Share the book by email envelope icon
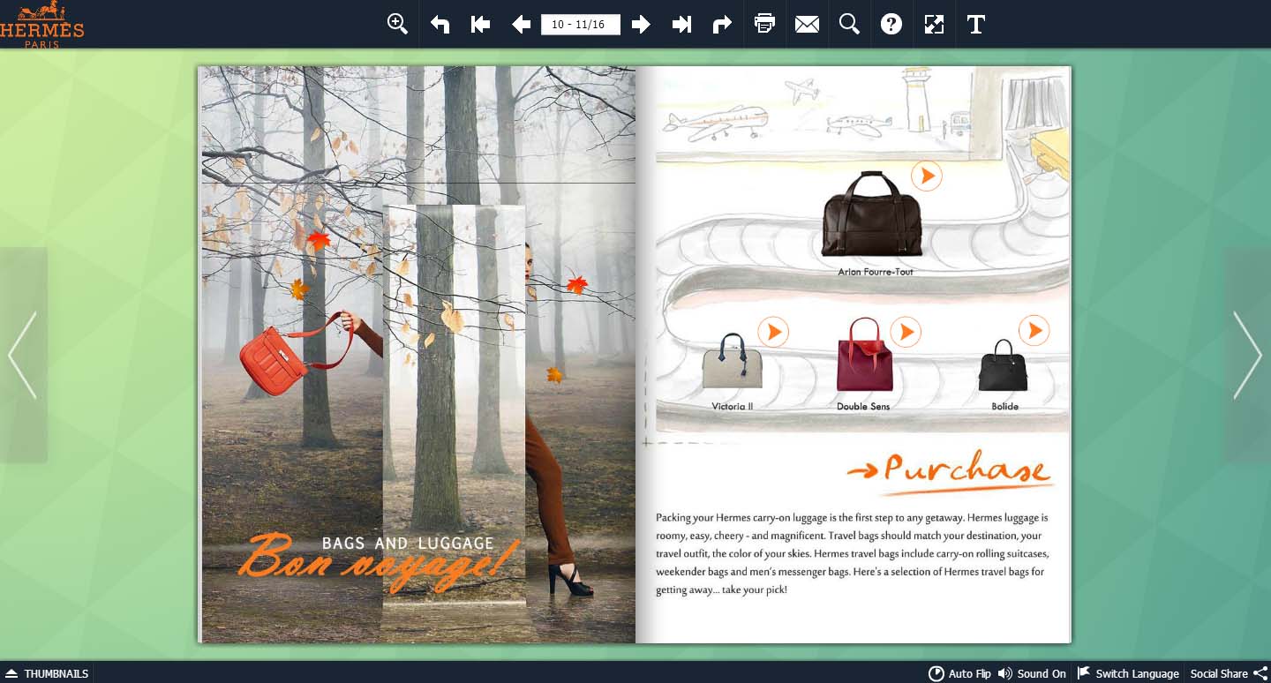 click(x=807, y=24)
